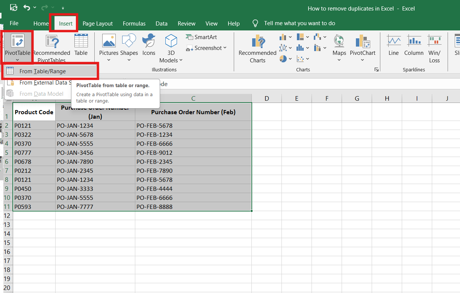The image size is (460, 293).
Task: Select column C header
Action: [x=193, y=98]
